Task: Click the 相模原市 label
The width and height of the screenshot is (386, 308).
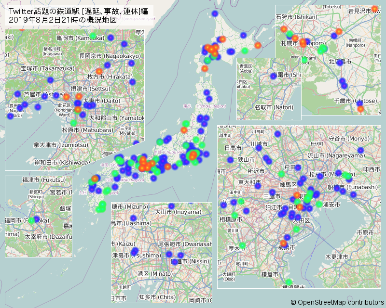Action: coord(231,219)
